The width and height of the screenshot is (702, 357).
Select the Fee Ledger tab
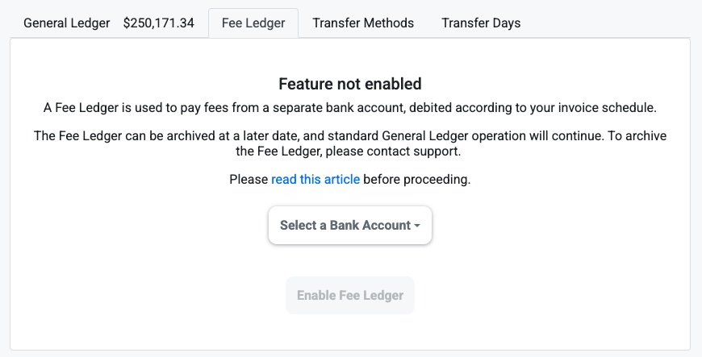tap(253, 23)
